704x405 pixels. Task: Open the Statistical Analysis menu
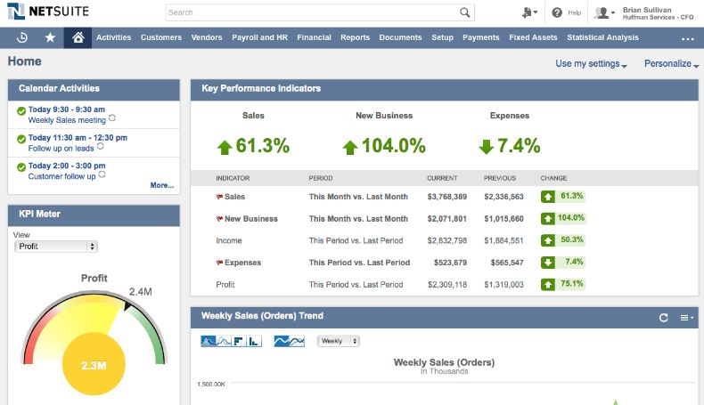pos(602,37)
